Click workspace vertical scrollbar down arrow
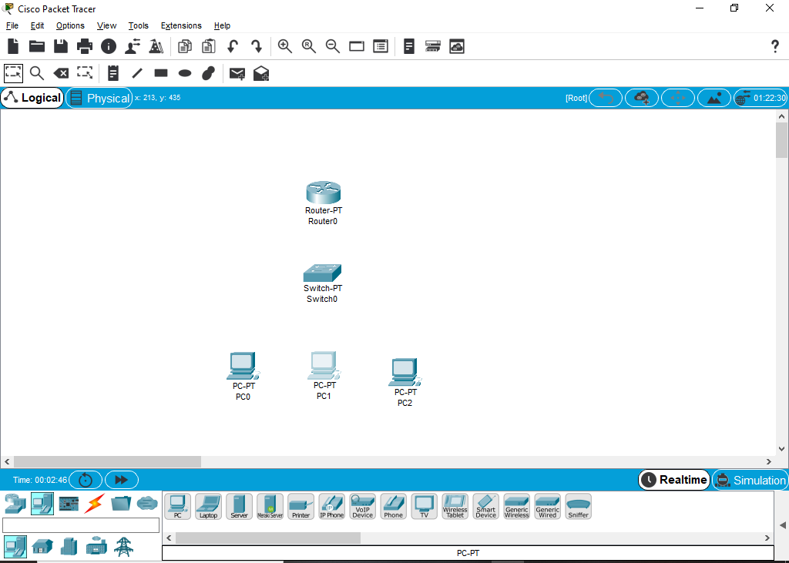 (781, 449)
